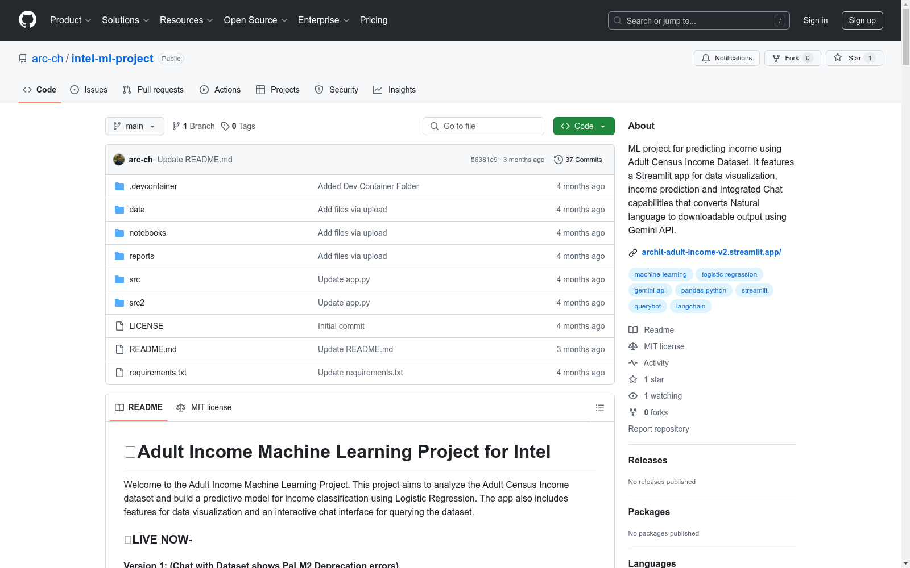
Task: Click the Sign in link
Action: (x=816, y=20)
